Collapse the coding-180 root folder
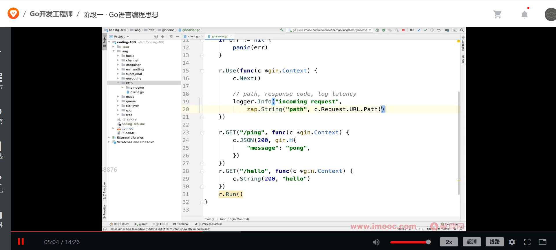Image resolution: width=556 pixels, height=250 pixels. (x=109, y=42)
